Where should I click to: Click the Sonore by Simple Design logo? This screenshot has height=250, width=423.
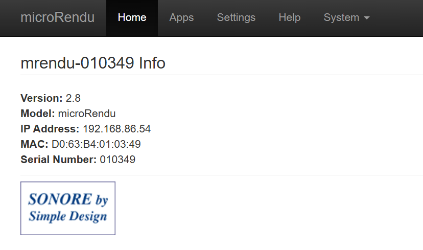point(68,208)
